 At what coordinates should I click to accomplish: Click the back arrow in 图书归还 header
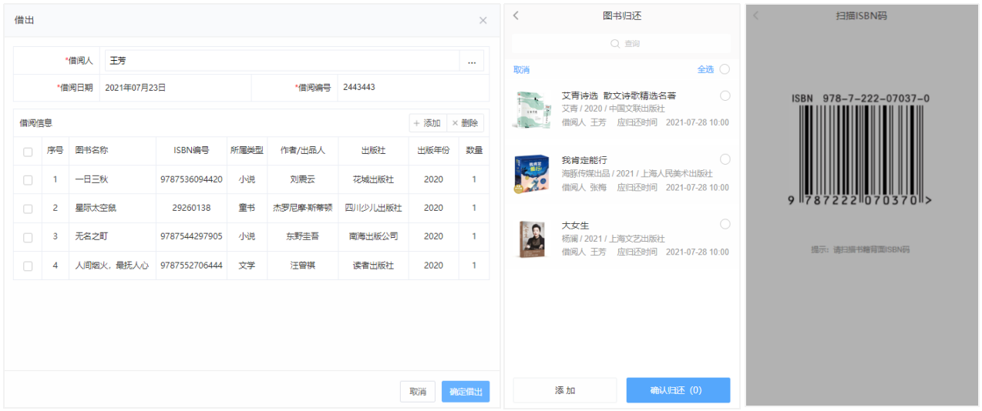coord(516,15)
